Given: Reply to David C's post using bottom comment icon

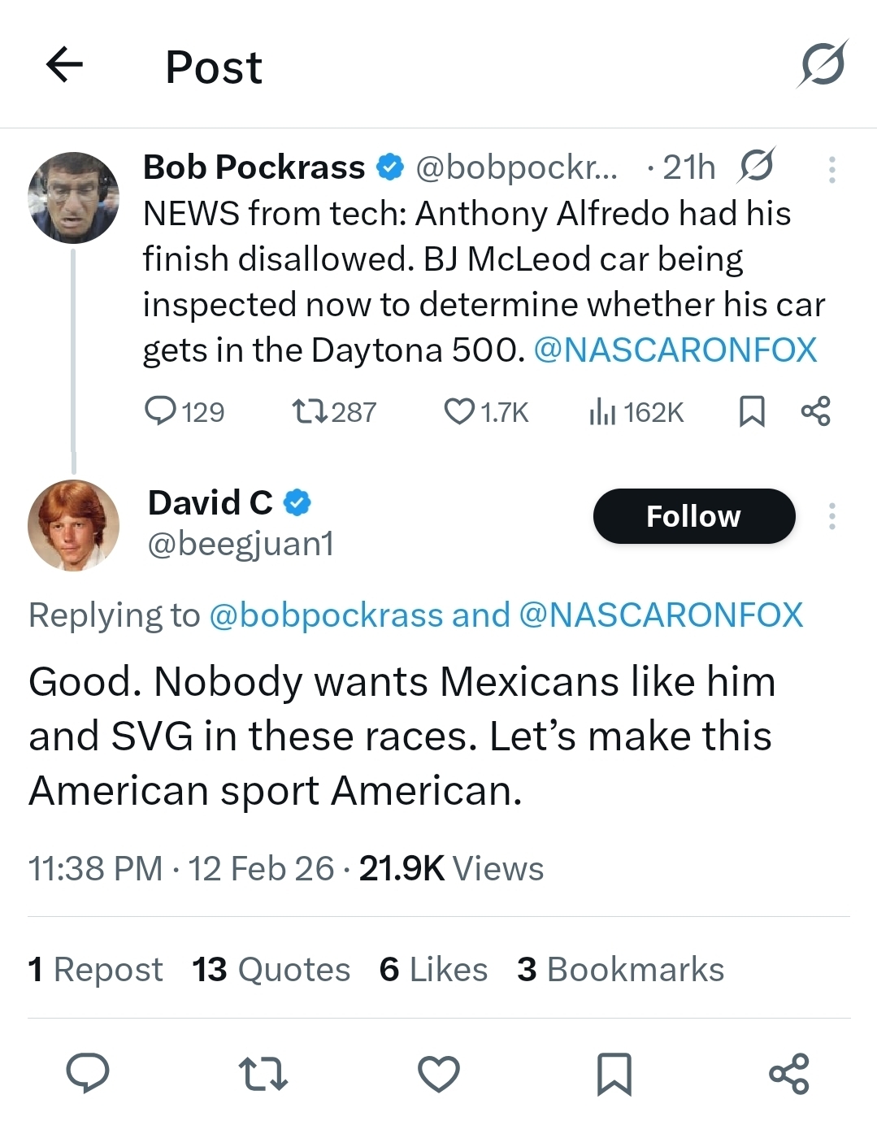Looking at the screenshot, I should (x=87, y=1073).
